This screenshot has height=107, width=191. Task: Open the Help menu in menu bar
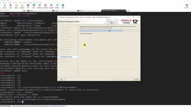tap(40, 3)
